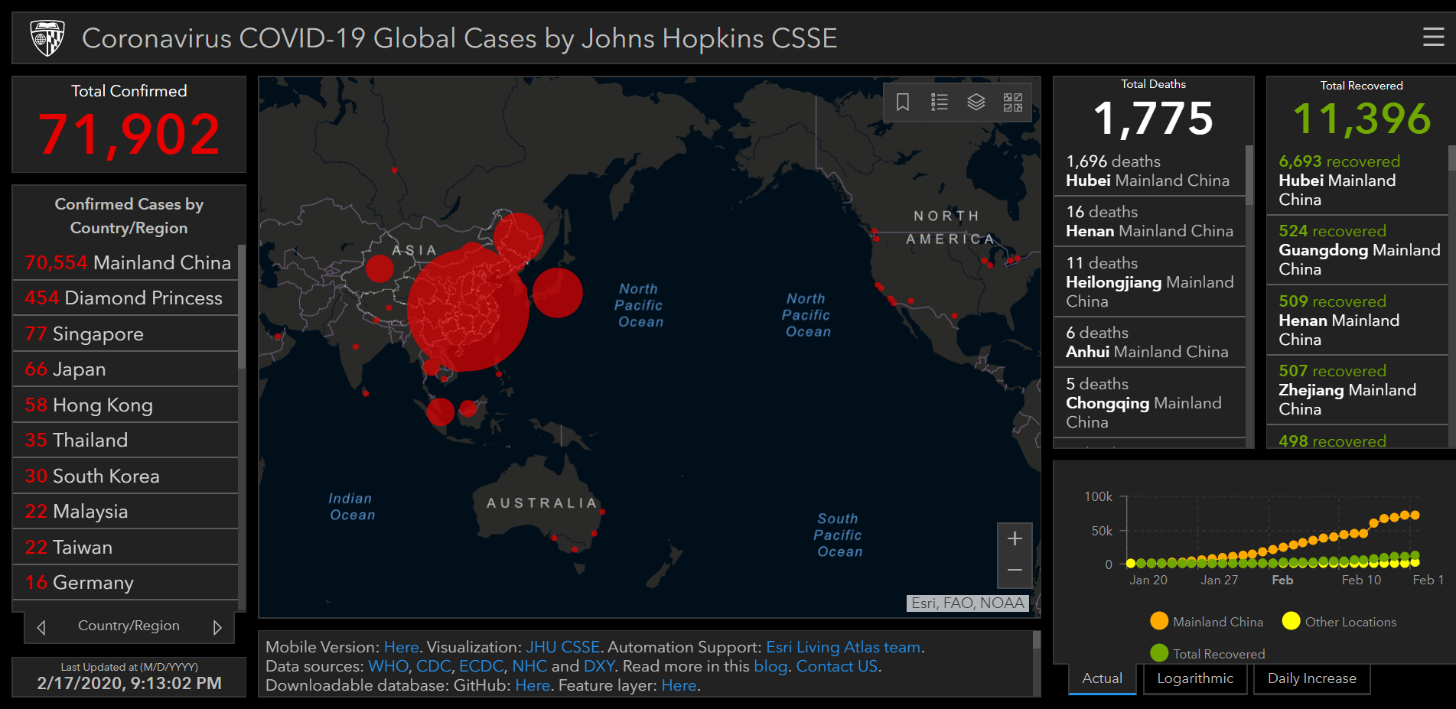1456x709 pixels.
Task: Switch chart to Actual tab
Action: point(1102,678)
